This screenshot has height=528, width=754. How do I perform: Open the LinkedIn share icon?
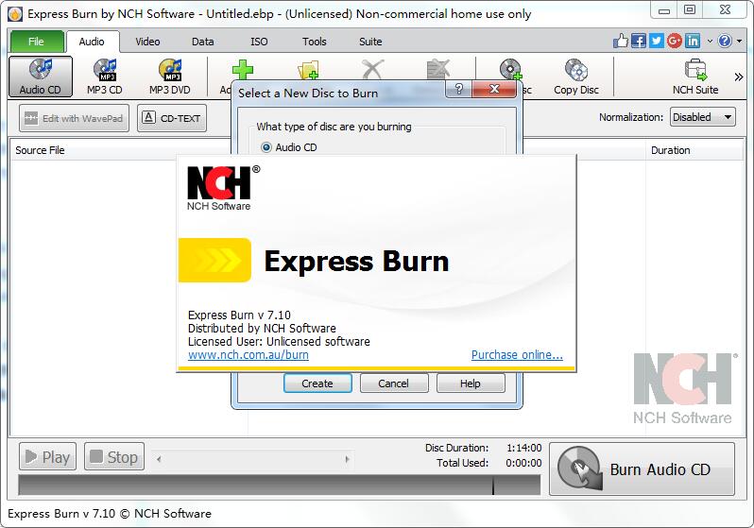click(x=693, y=42)
